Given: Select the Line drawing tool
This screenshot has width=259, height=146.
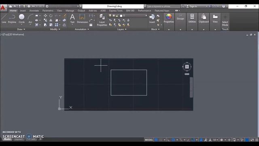Looking at the screenshot, I should (x=4, y=18).
